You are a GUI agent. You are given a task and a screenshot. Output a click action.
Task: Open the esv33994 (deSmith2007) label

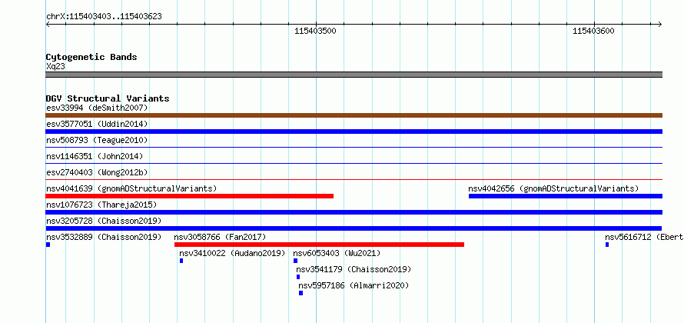click(x=97, y=108)
